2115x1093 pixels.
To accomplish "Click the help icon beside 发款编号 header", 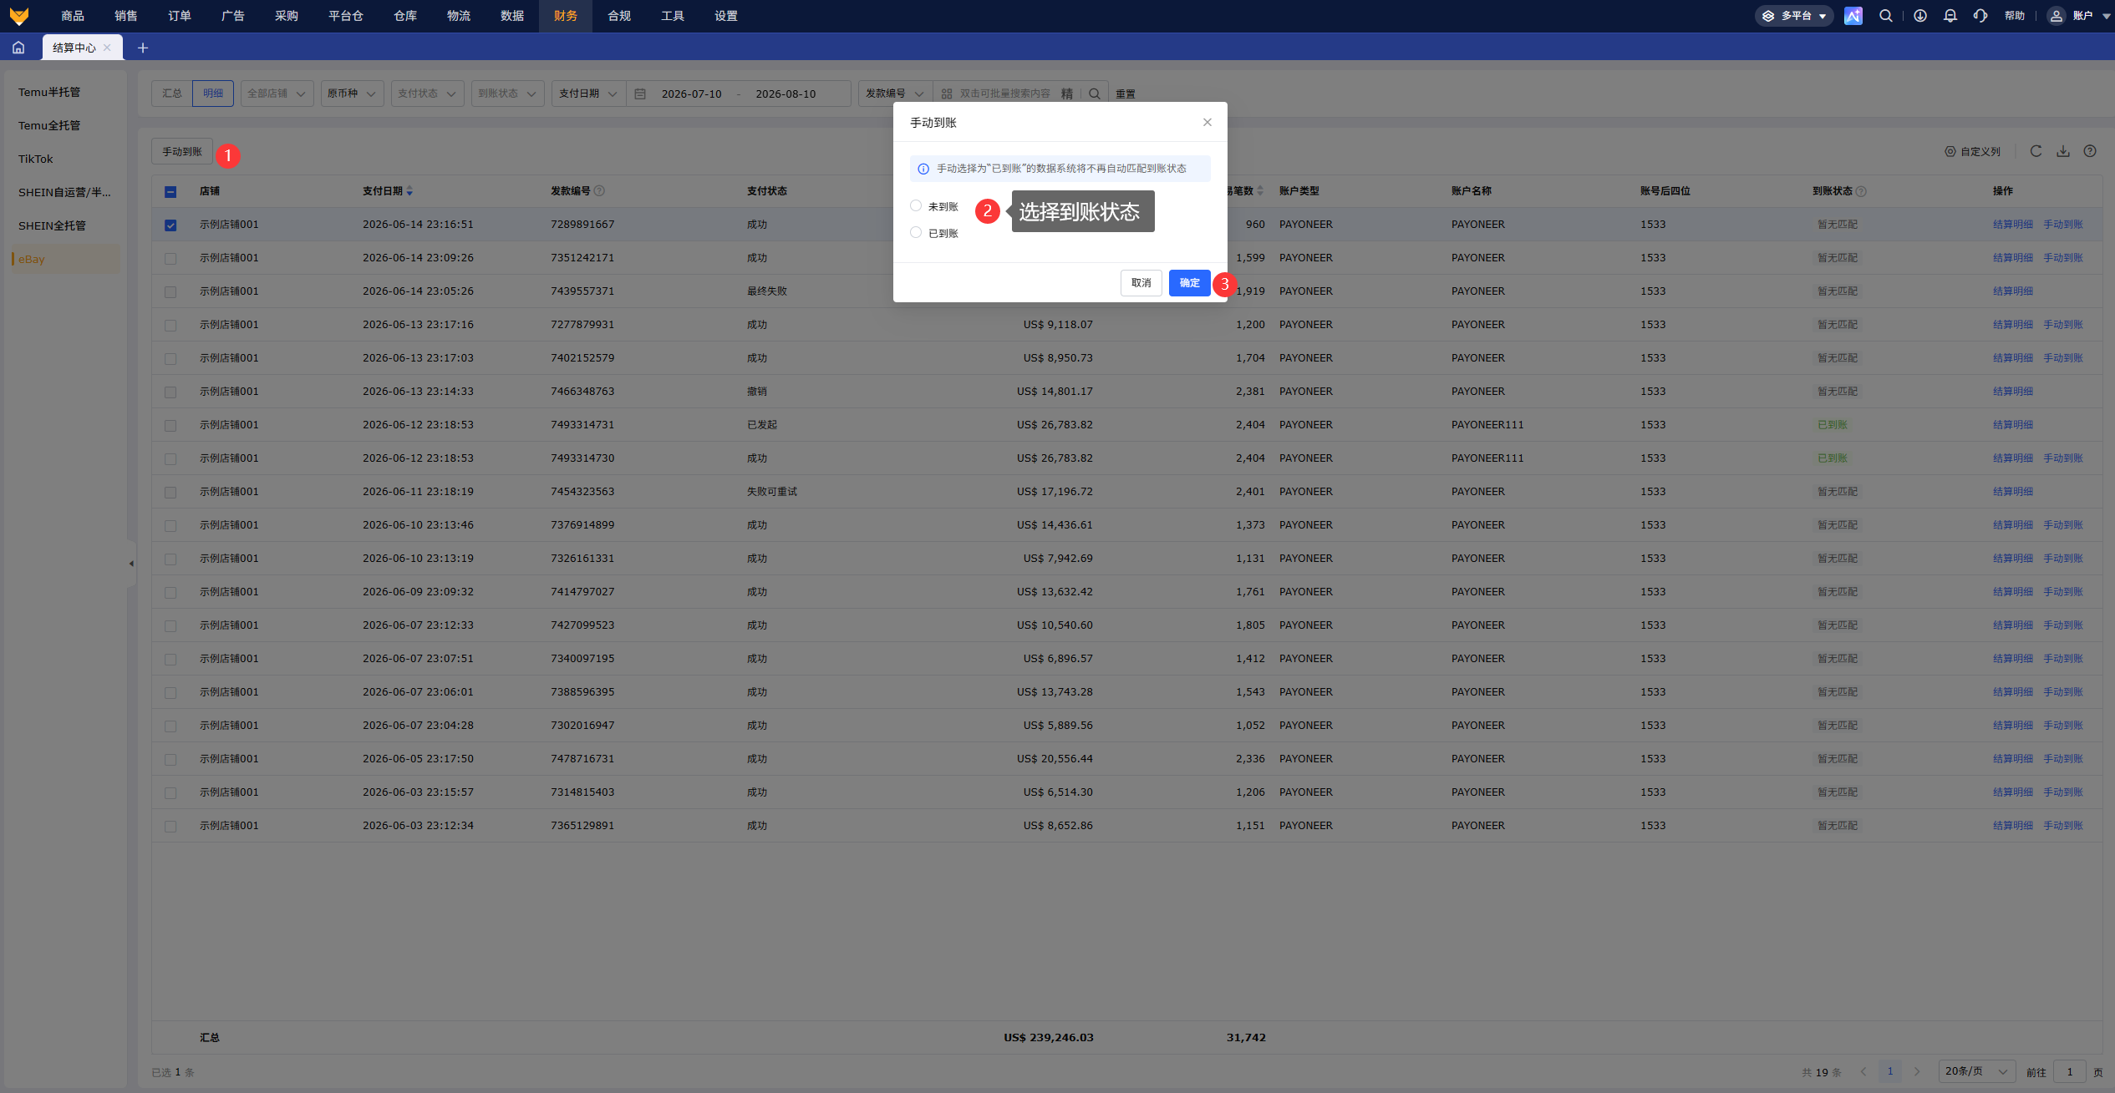I will [x=599, y=191].
